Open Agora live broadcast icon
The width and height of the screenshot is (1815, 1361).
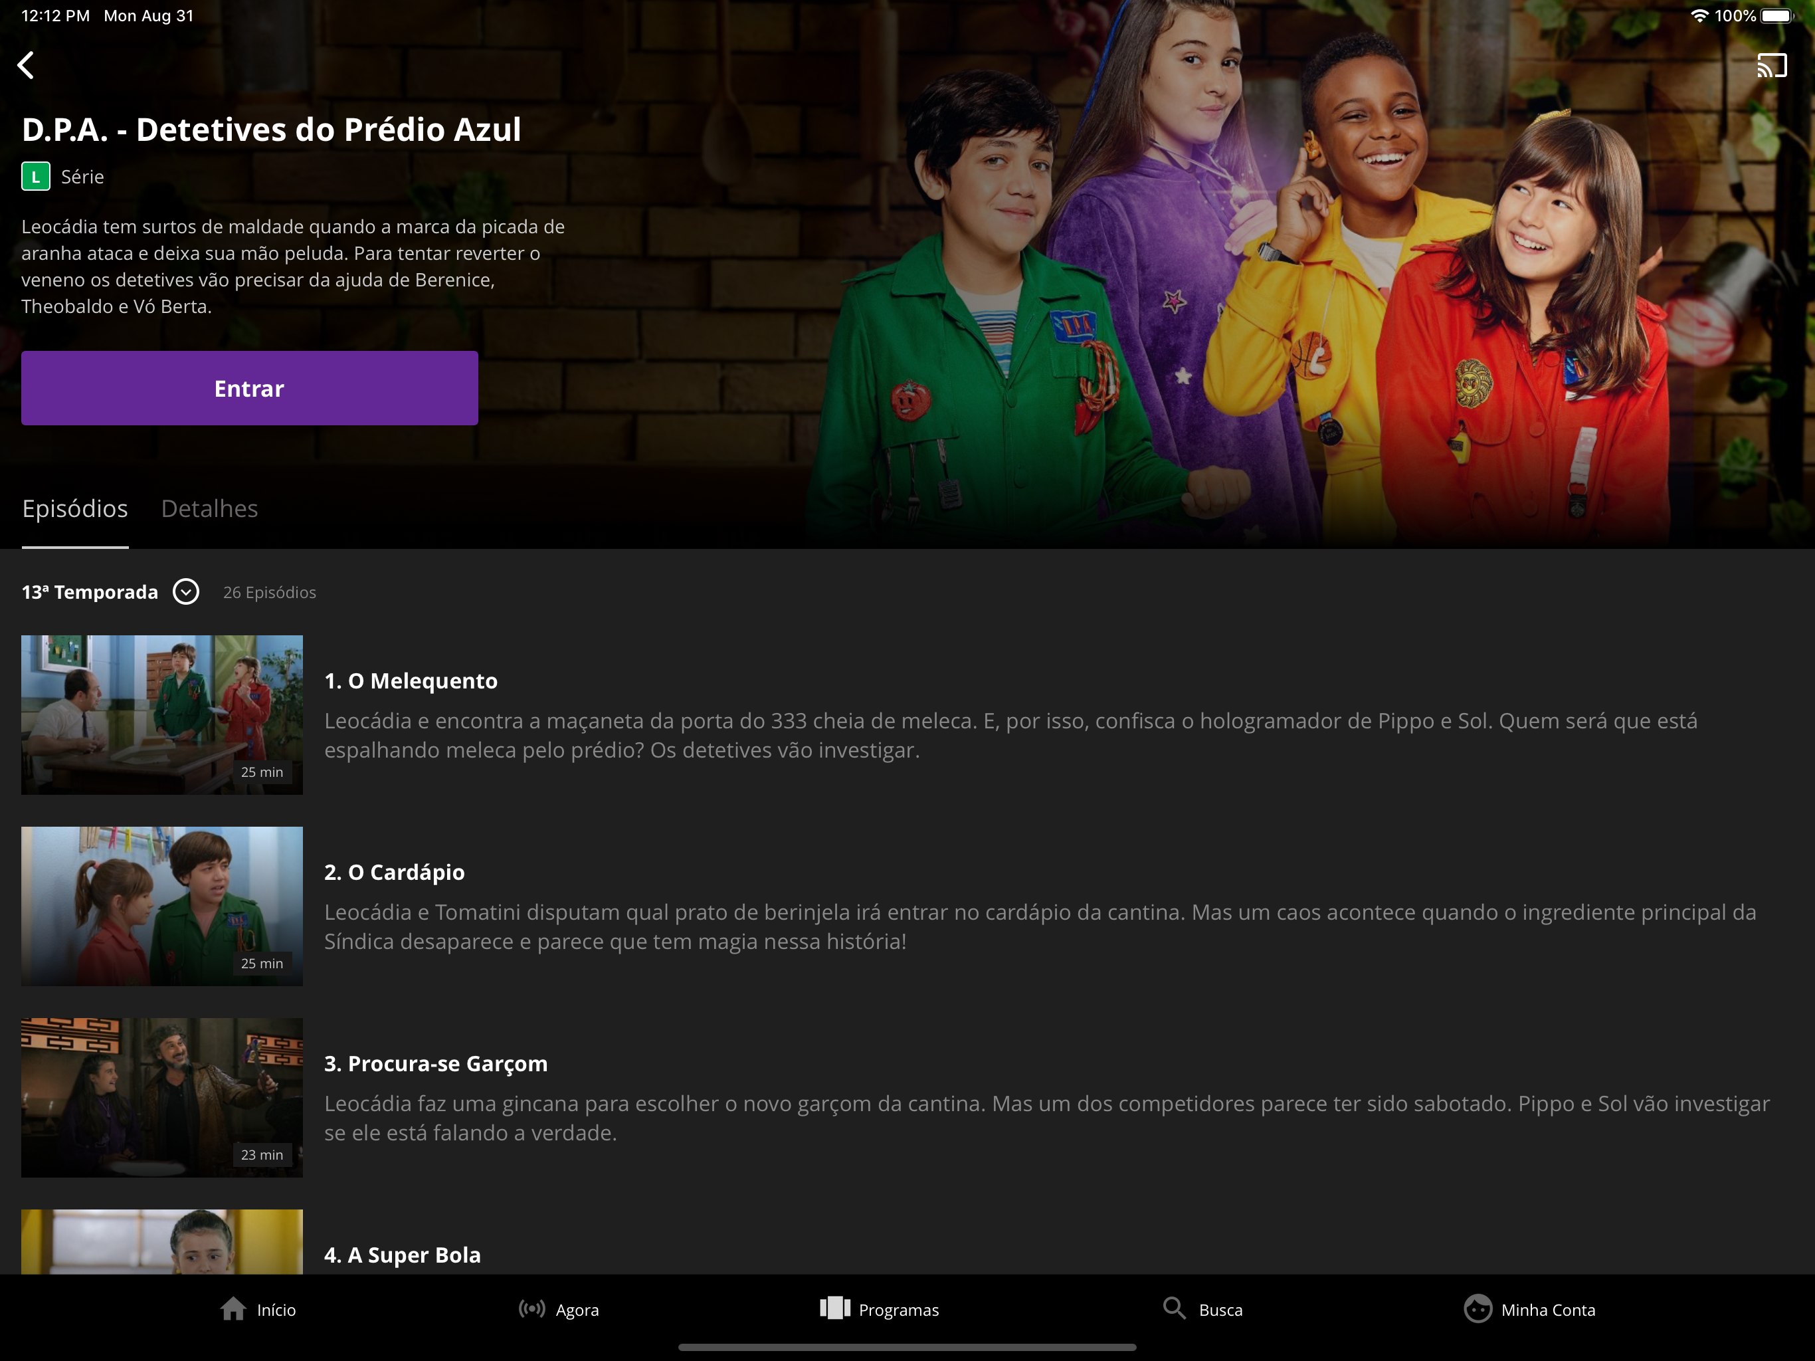[531, 1309]
